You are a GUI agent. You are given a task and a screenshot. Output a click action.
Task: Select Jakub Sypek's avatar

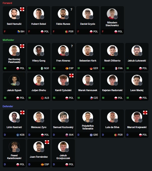click(x=14, y=80)
